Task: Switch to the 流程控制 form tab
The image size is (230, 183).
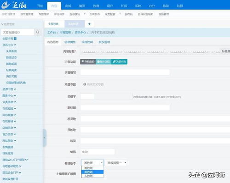Action: 87,42
